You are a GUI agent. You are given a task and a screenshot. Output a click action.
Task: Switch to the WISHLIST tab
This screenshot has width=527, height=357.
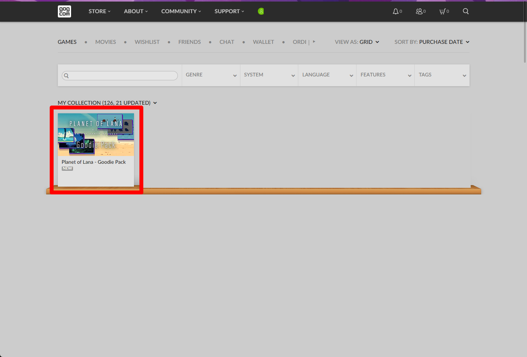pyautogui.click(x=147, y=42)
